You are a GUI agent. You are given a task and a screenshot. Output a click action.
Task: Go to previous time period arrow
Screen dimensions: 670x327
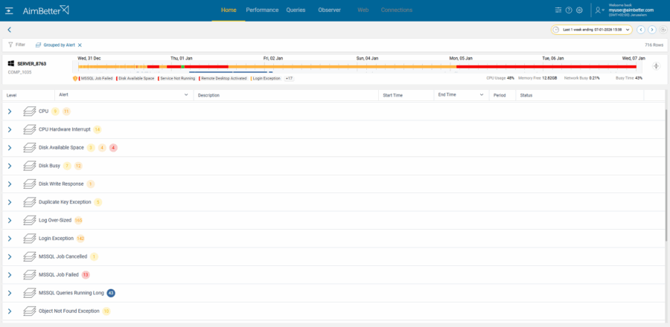click(x=640, y=30)
